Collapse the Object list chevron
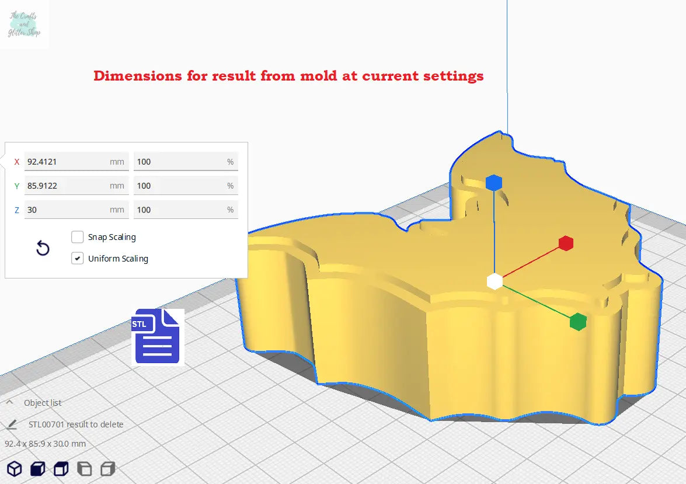Screen dimensions: 686x484 [10, 403]
